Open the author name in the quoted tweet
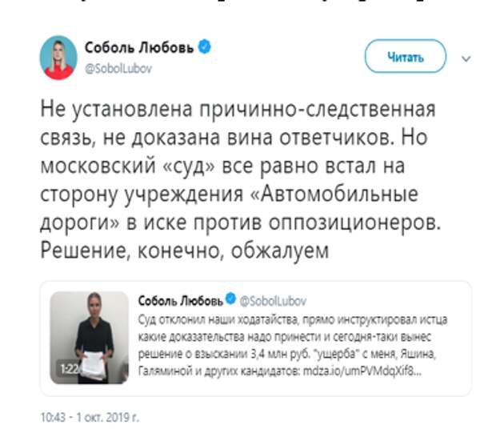The image size is (496, 445). coord(181,301)
